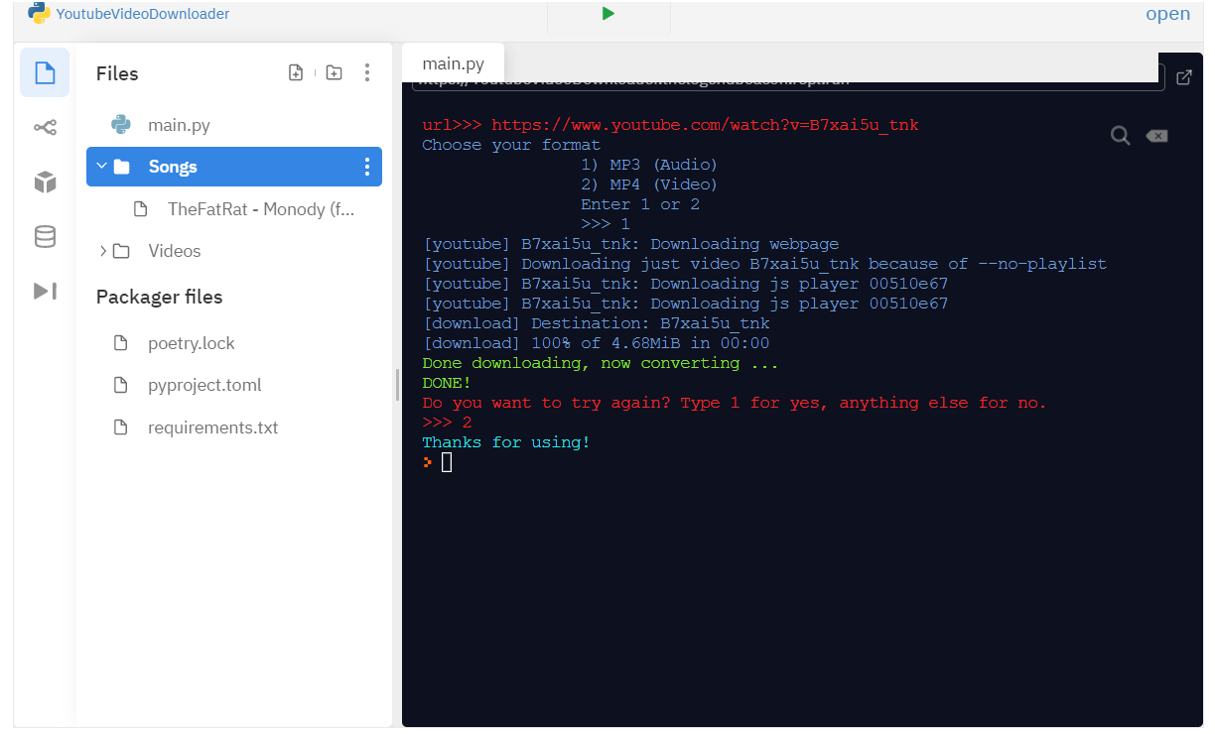Click '2) MP4 (Video)' console line

point(649,184)
